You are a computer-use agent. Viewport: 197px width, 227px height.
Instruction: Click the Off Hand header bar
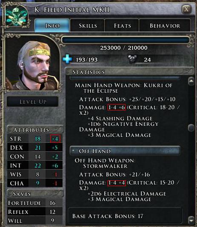pyautogui.click(x=125, y=151)
